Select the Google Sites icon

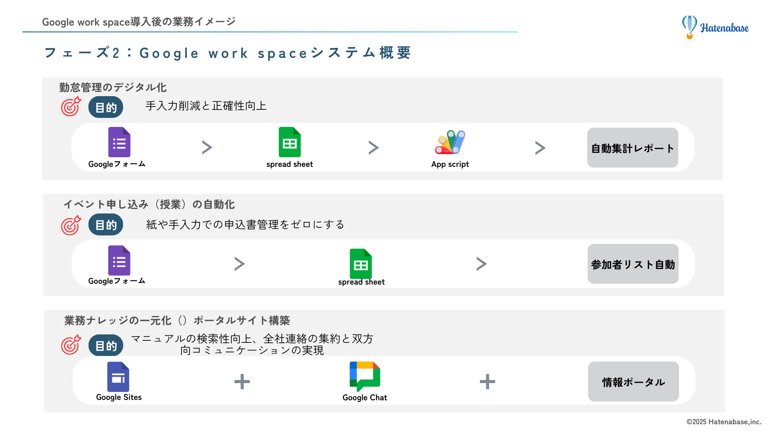[118, 376]
